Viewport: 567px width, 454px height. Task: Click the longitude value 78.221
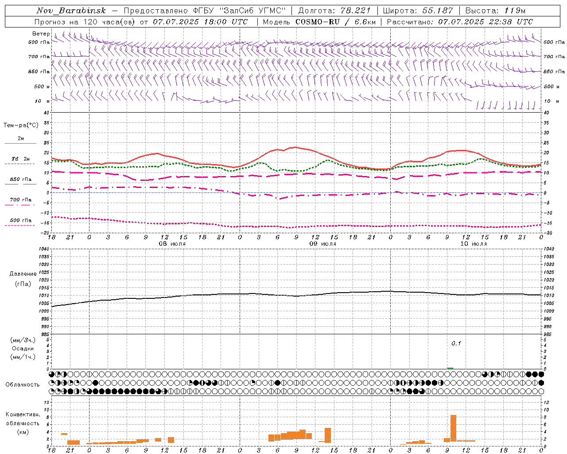click(x=356, y=11)
